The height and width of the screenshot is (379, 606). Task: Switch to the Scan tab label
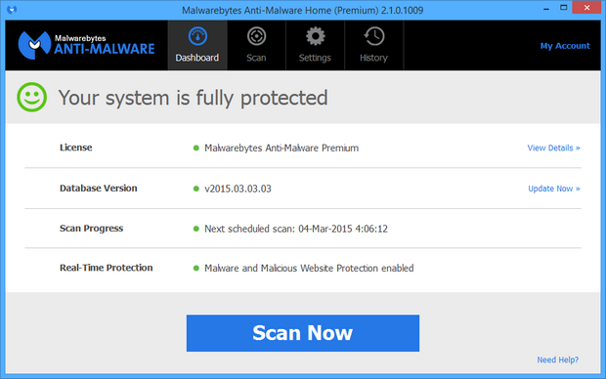click(256, 58)
